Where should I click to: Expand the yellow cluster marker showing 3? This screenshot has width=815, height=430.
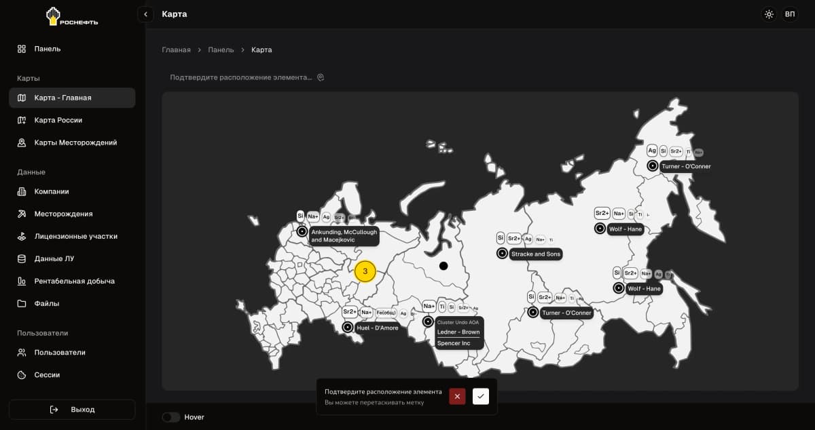365,271
